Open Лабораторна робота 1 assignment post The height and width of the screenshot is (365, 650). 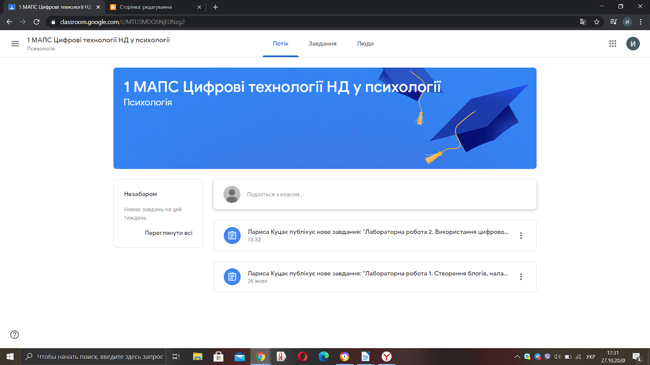375,277
